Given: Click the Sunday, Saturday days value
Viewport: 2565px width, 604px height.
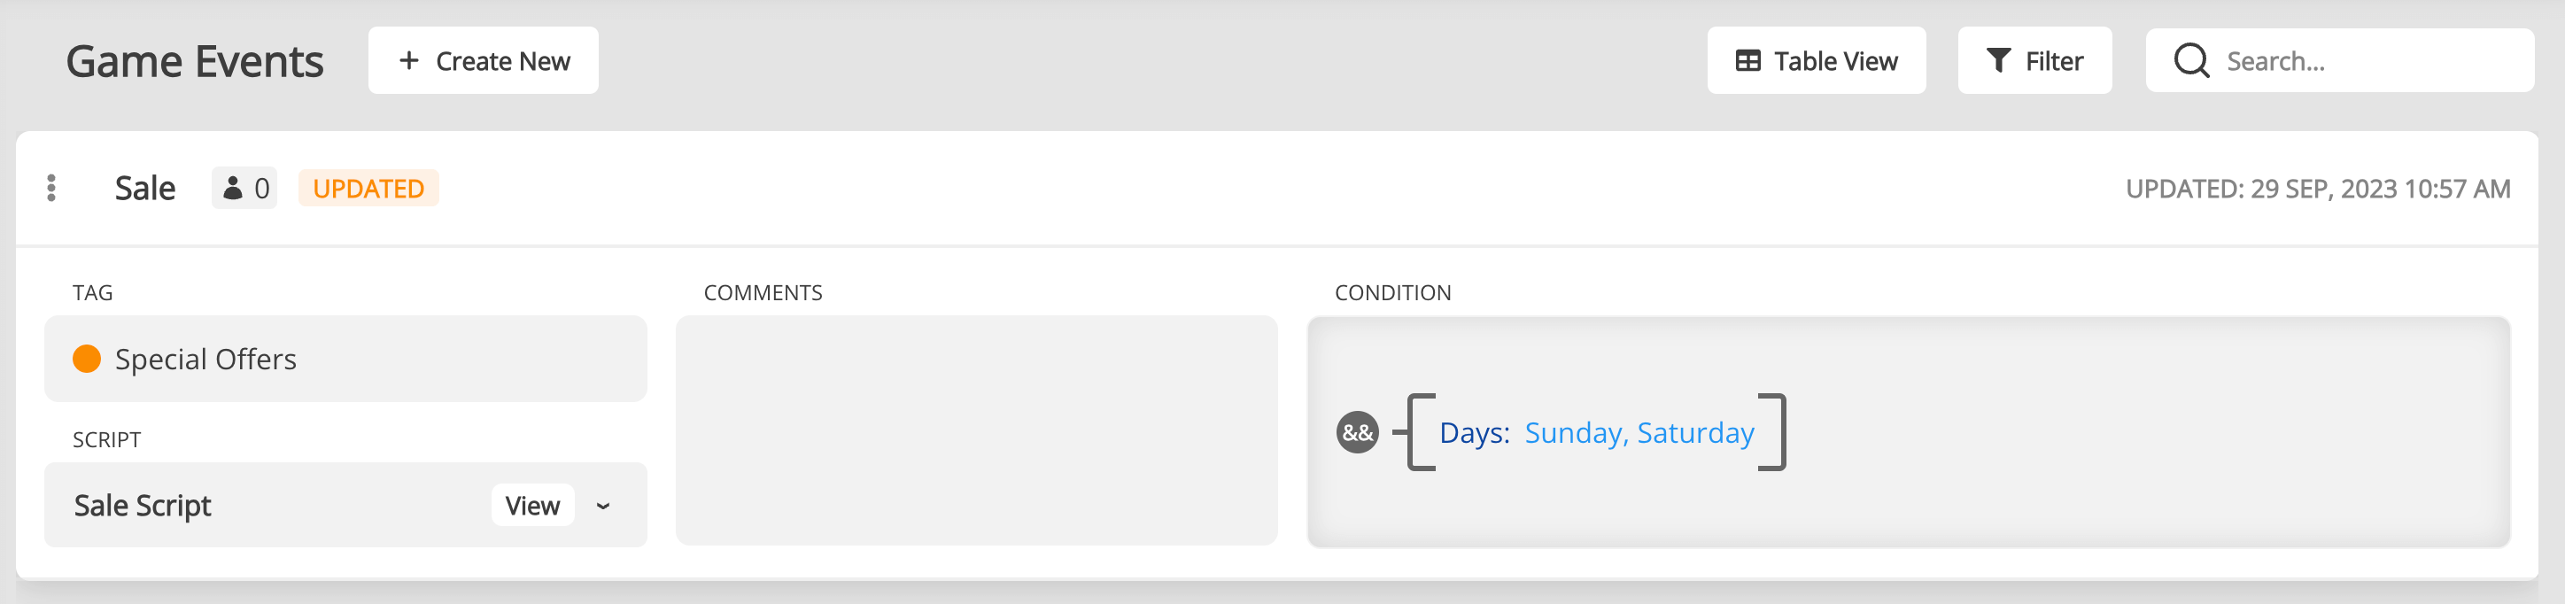Looking at the screenshot, I should [1639, 433].
